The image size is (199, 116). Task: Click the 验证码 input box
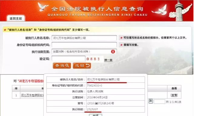[68, 59]
